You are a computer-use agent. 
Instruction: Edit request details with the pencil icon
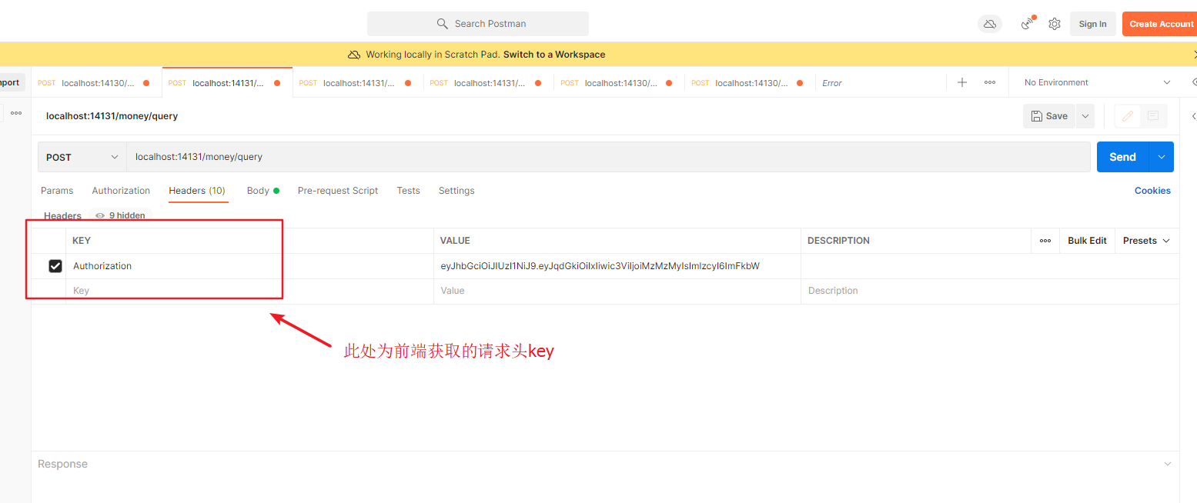(x=1128, y=115)
